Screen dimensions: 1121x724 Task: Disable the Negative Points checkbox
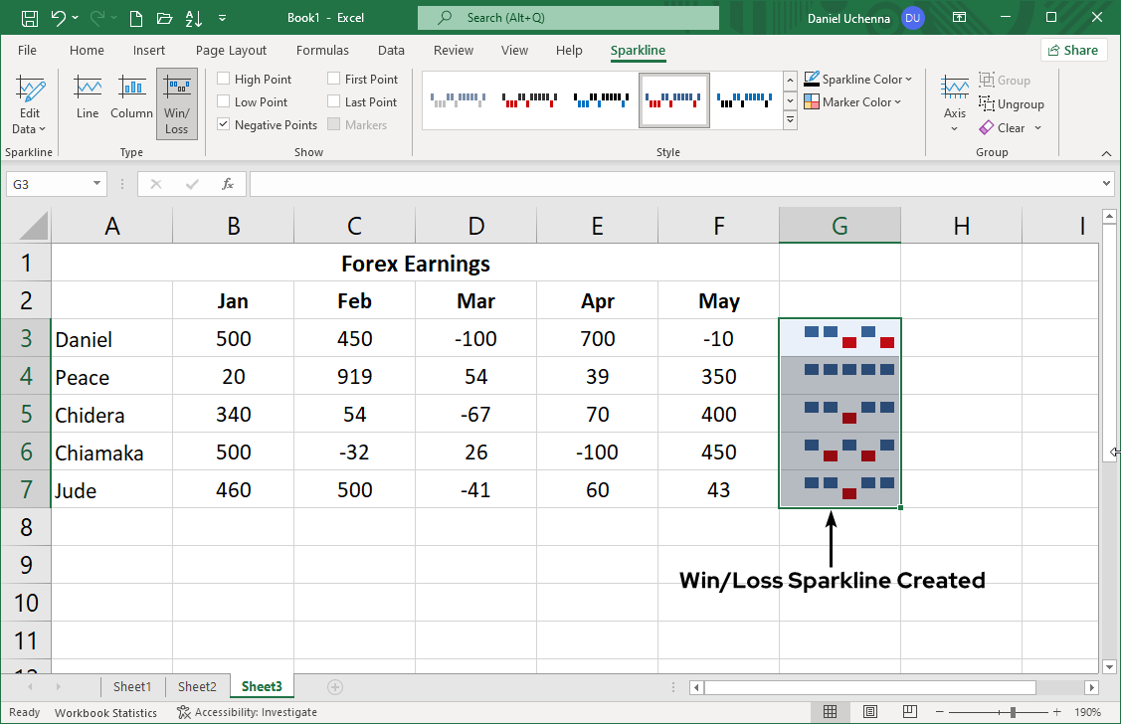tap(223, 124)
